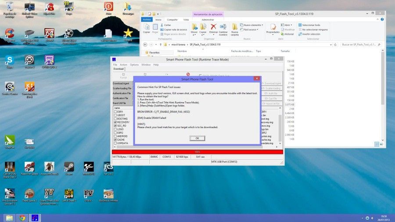Click Invertir selección in ribbon
The image size is (395, 222).
(309, 34)
